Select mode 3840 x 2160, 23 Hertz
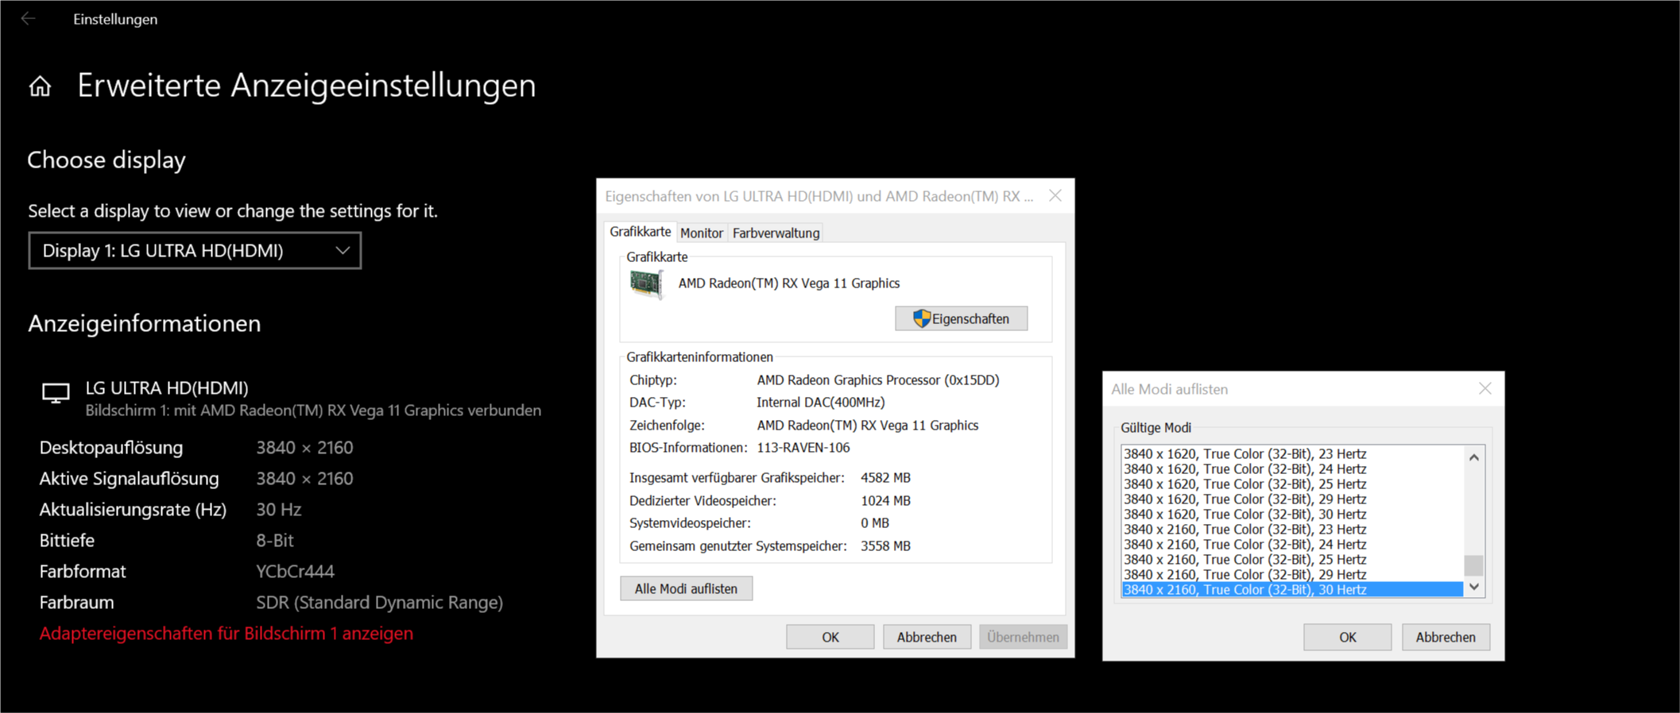Image resolution: width=1680 pixels, height=713 pixels. tap(1292, 530)
